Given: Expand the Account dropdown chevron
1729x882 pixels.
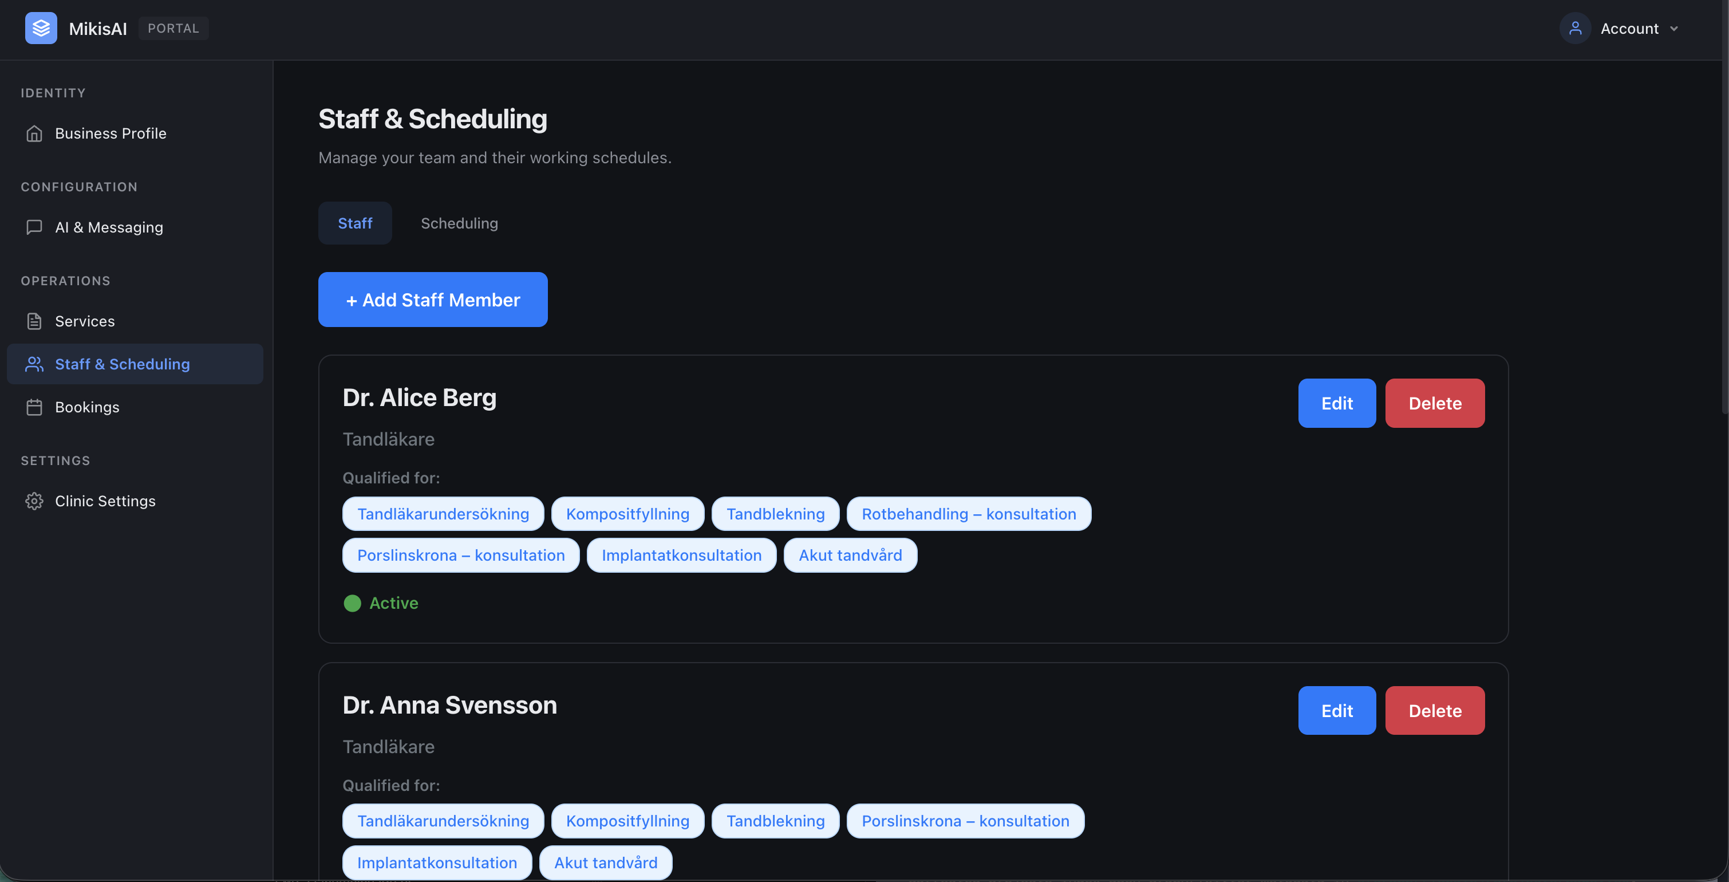Looking at the screenshot, I should coord(1673,29).
